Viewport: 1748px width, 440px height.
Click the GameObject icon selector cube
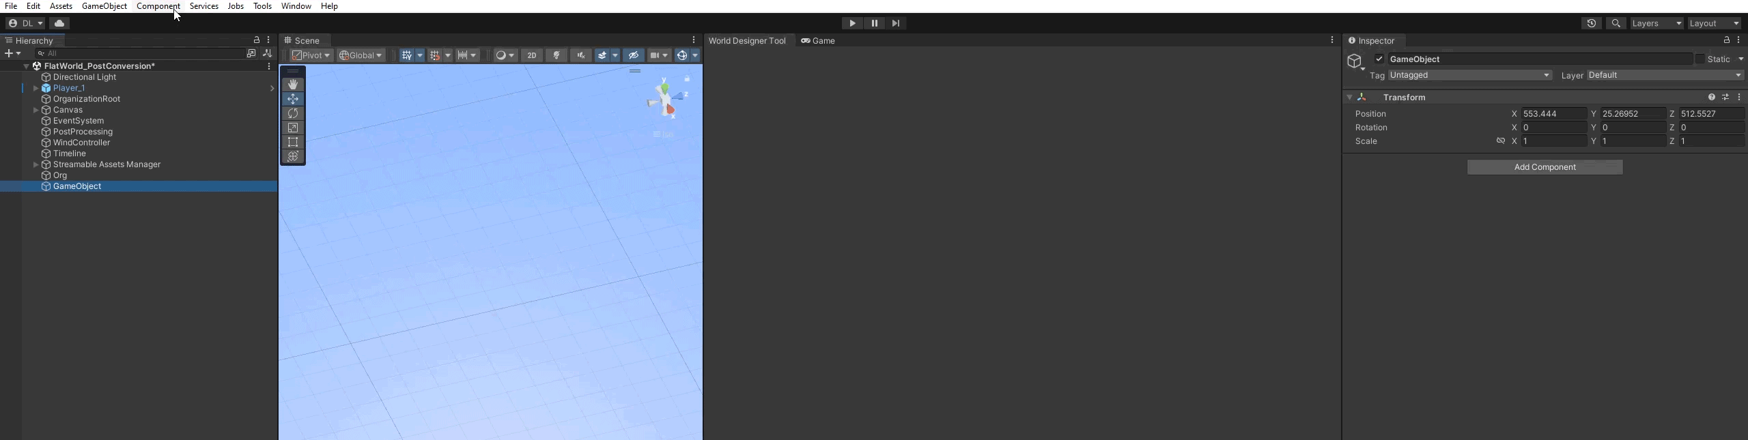click(x=1355, y=61)
